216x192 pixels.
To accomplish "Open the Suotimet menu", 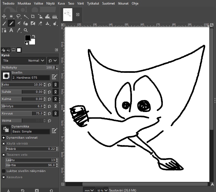I will [x=108, y=3].
